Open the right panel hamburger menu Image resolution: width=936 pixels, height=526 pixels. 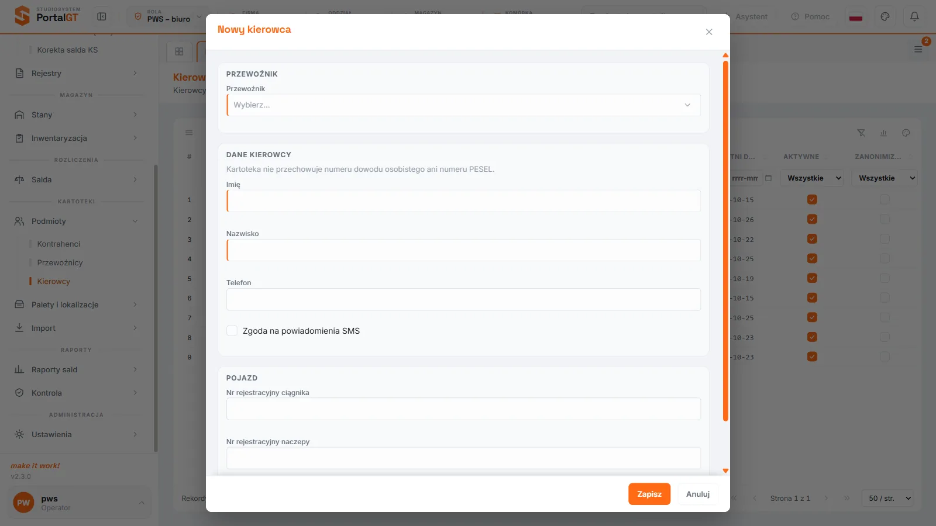pos(918,50)
